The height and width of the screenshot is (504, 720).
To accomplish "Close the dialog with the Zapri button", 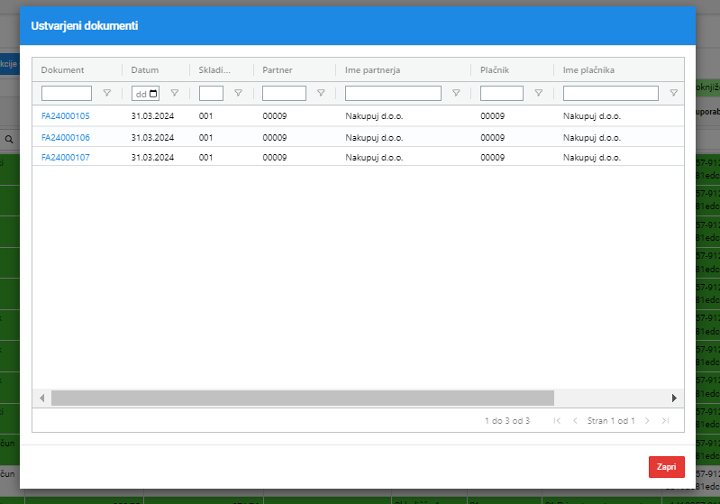I will coord(666,467).
